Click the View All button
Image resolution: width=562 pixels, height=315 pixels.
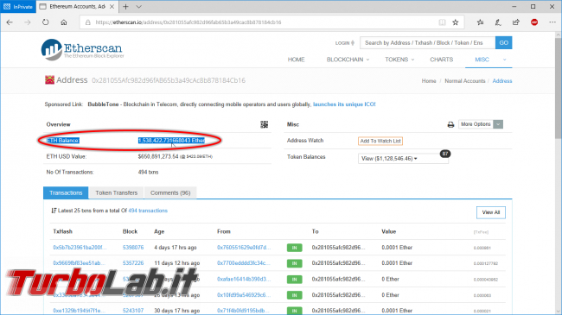pyautogui.click(x=491, y=212)
